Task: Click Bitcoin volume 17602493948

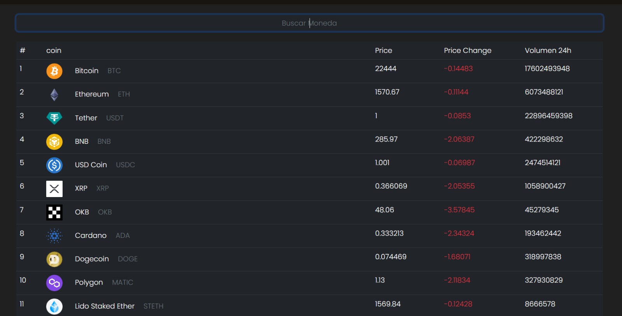Action: (547, 69)
